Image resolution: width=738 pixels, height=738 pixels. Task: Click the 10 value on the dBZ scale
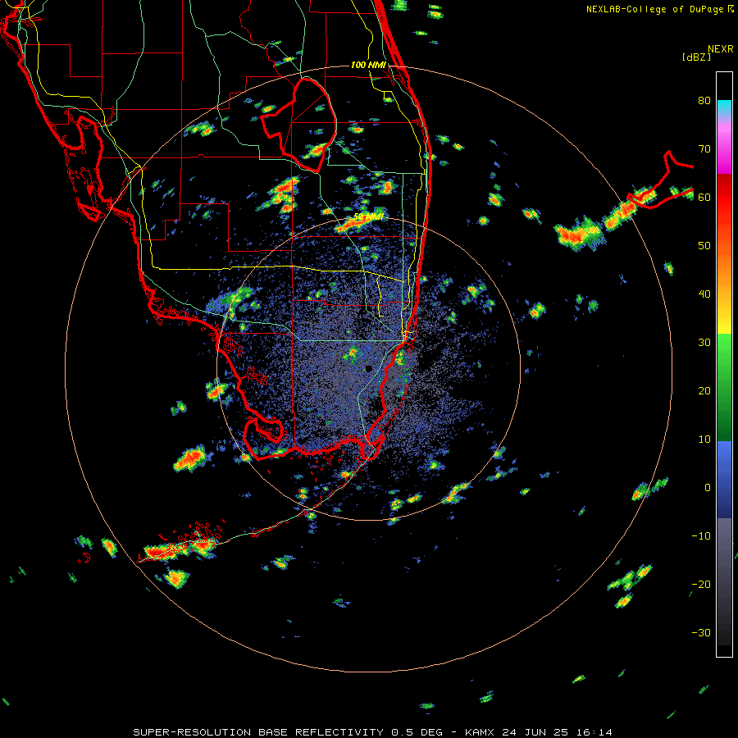[x=704, y=440]
